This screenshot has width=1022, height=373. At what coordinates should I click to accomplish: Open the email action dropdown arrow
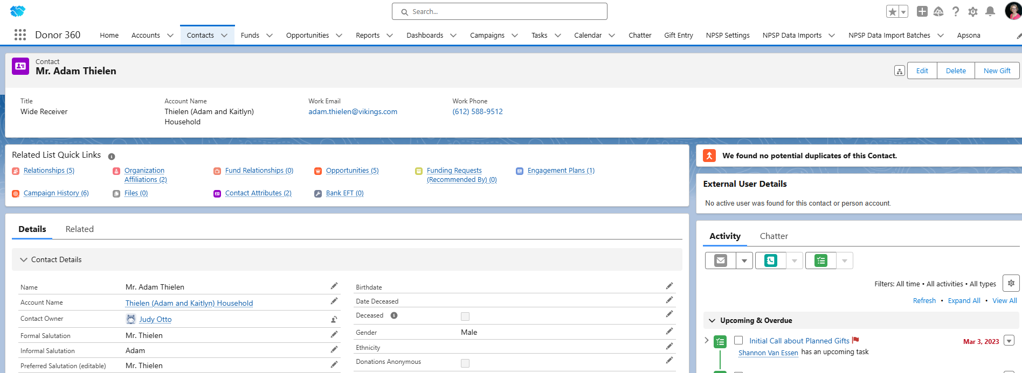744,261
